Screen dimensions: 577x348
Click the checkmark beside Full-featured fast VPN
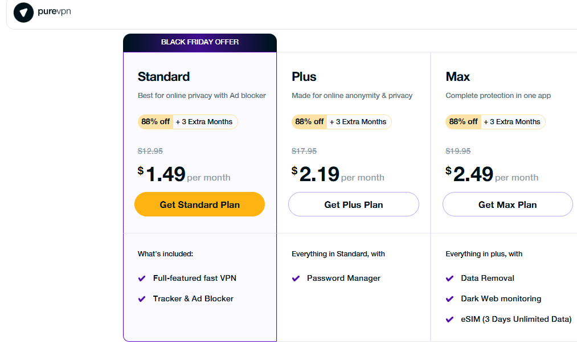141,278
